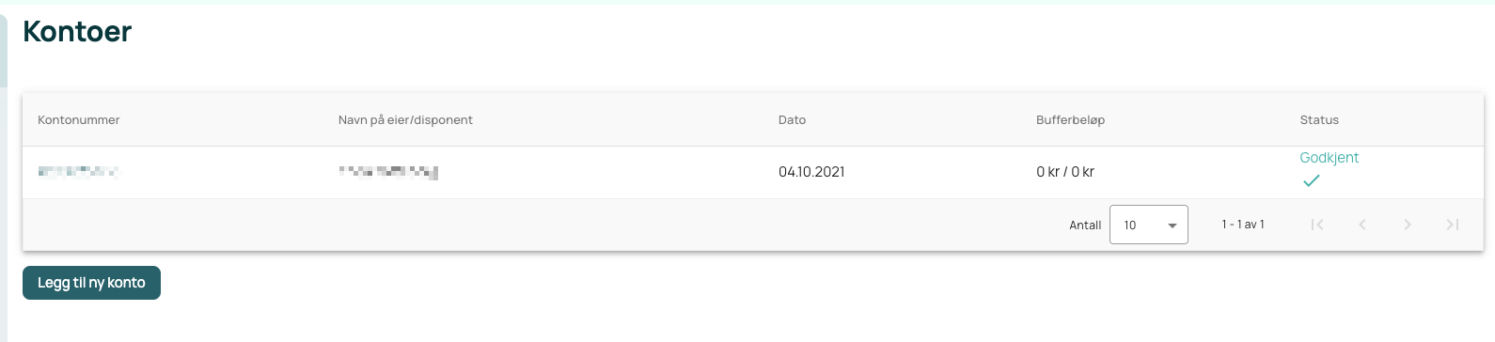The image size is (1495, 342).
Task: Jump to the last page icon
Action: pos(1453,225)
